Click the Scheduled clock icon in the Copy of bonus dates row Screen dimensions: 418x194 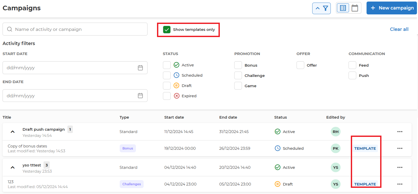277,148
